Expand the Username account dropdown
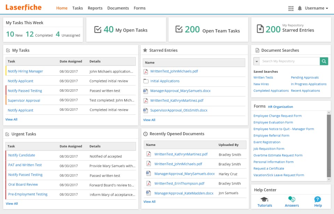334x214 pixels. (x=317, y=8)
